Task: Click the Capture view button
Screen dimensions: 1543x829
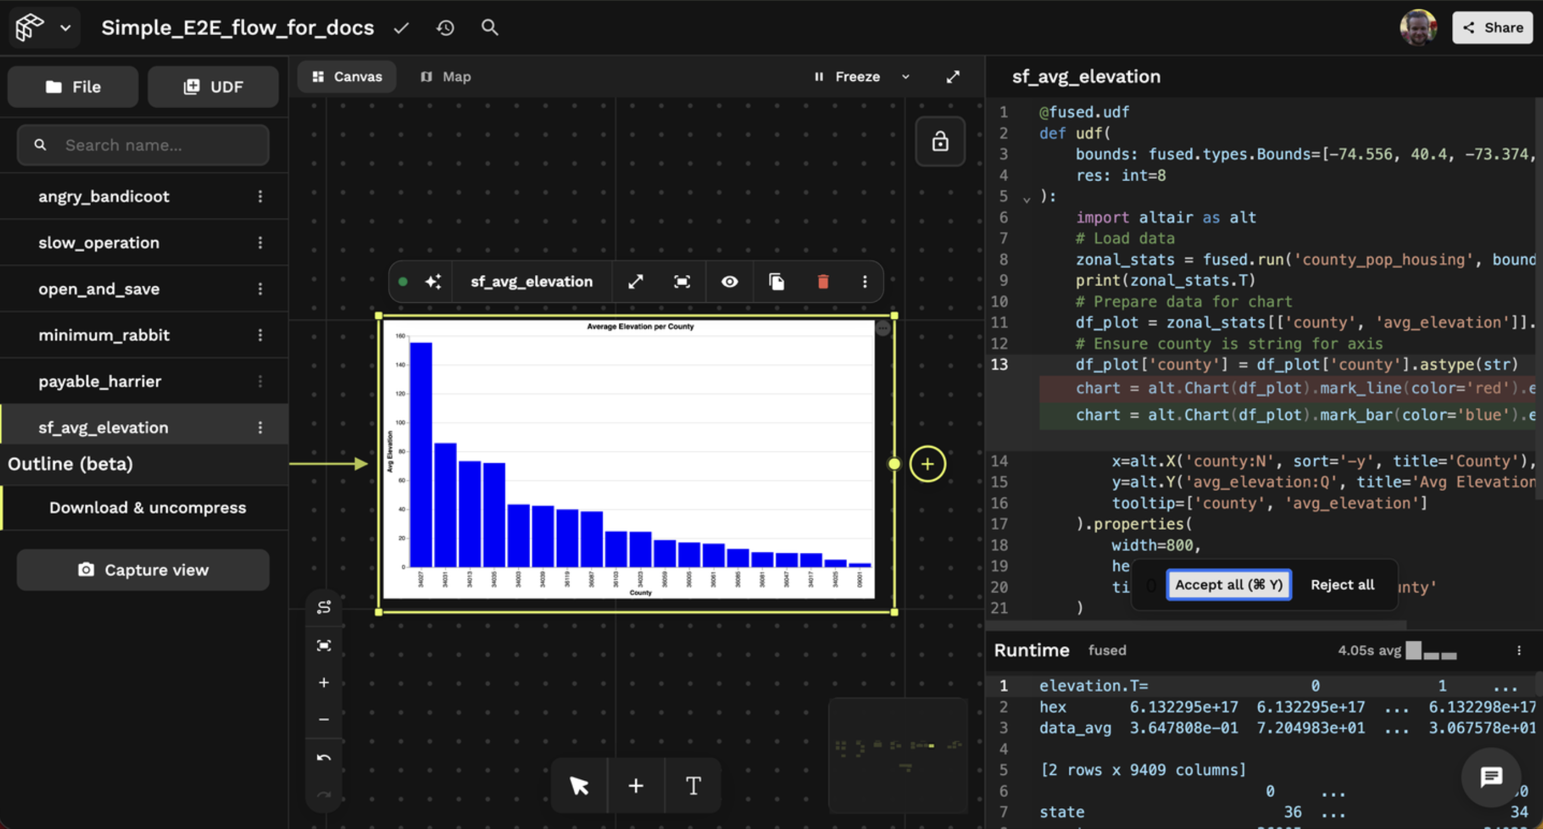Action: pyautogui.click(x=143, y=570)
